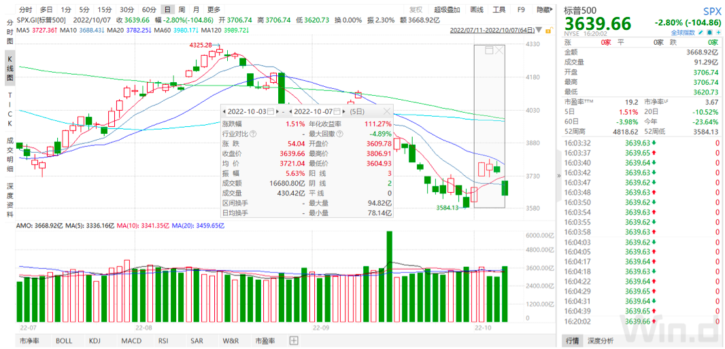Switch to the 周 weekly period tab
The height and width of the screenshot is (349, 725).
(182, 10)
